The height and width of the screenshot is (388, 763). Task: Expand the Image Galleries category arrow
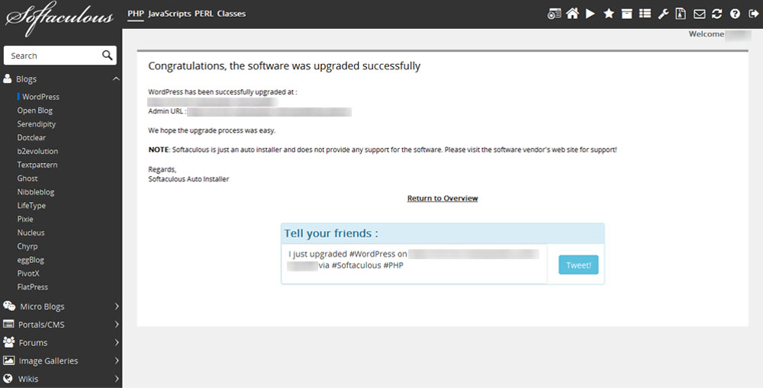(117, 361)
